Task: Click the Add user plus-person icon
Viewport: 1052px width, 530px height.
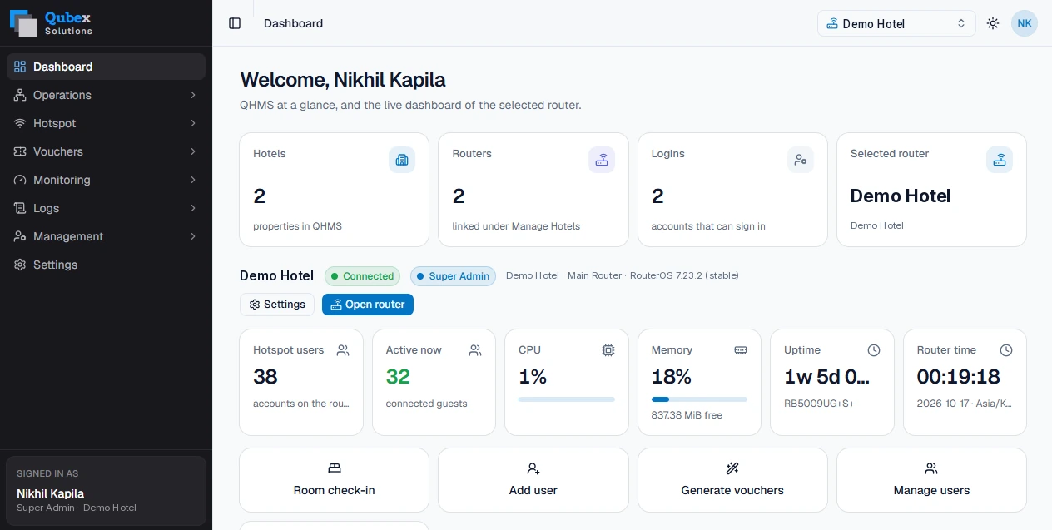Action: click(x=533, y=468)
